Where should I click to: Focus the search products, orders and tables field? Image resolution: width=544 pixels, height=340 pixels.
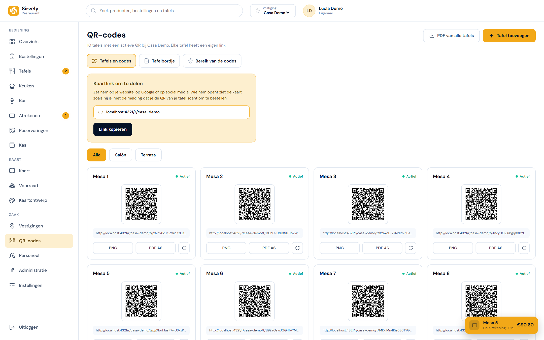[x=164, y=11]
